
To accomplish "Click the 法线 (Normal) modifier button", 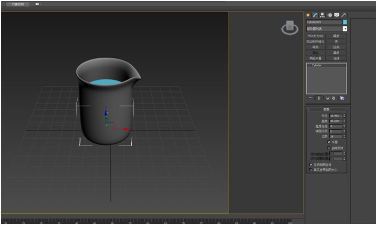I will click(337, 58).
